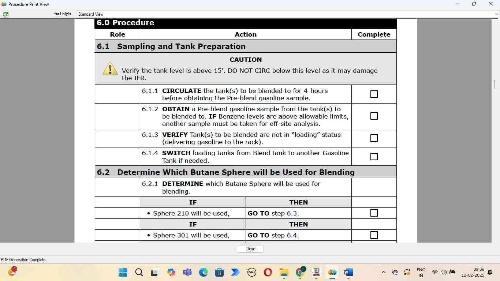Open the taskbar app with person photo icon
This screenshot has height=281, width=500.
316,272
